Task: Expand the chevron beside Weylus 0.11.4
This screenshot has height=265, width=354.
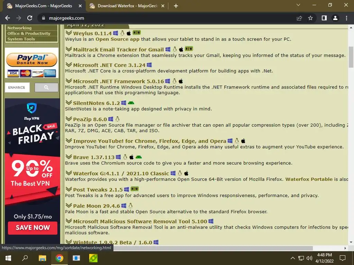Action: tap(69, 33)
